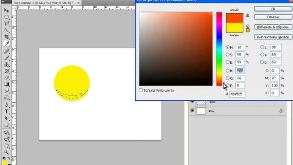This screenshot has height=165, width=293.
Task: Select the Crop tool
Action: pos(6,37)
